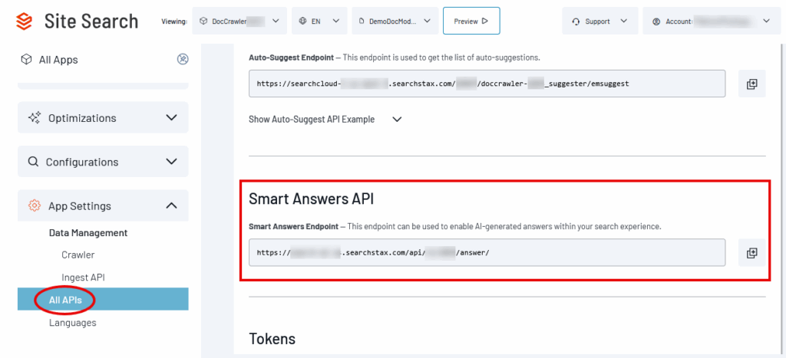The image size is (786, 358).
Task: Click the Site Search stacked-layers logo
Action: pyautogui.click(x=24, y=21)
